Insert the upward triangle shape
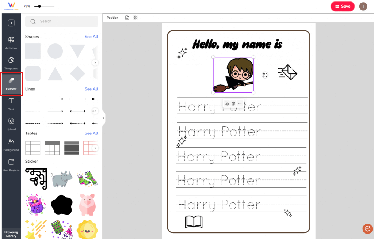The height and width of the screenshot is (239, 374). [55, 73]
